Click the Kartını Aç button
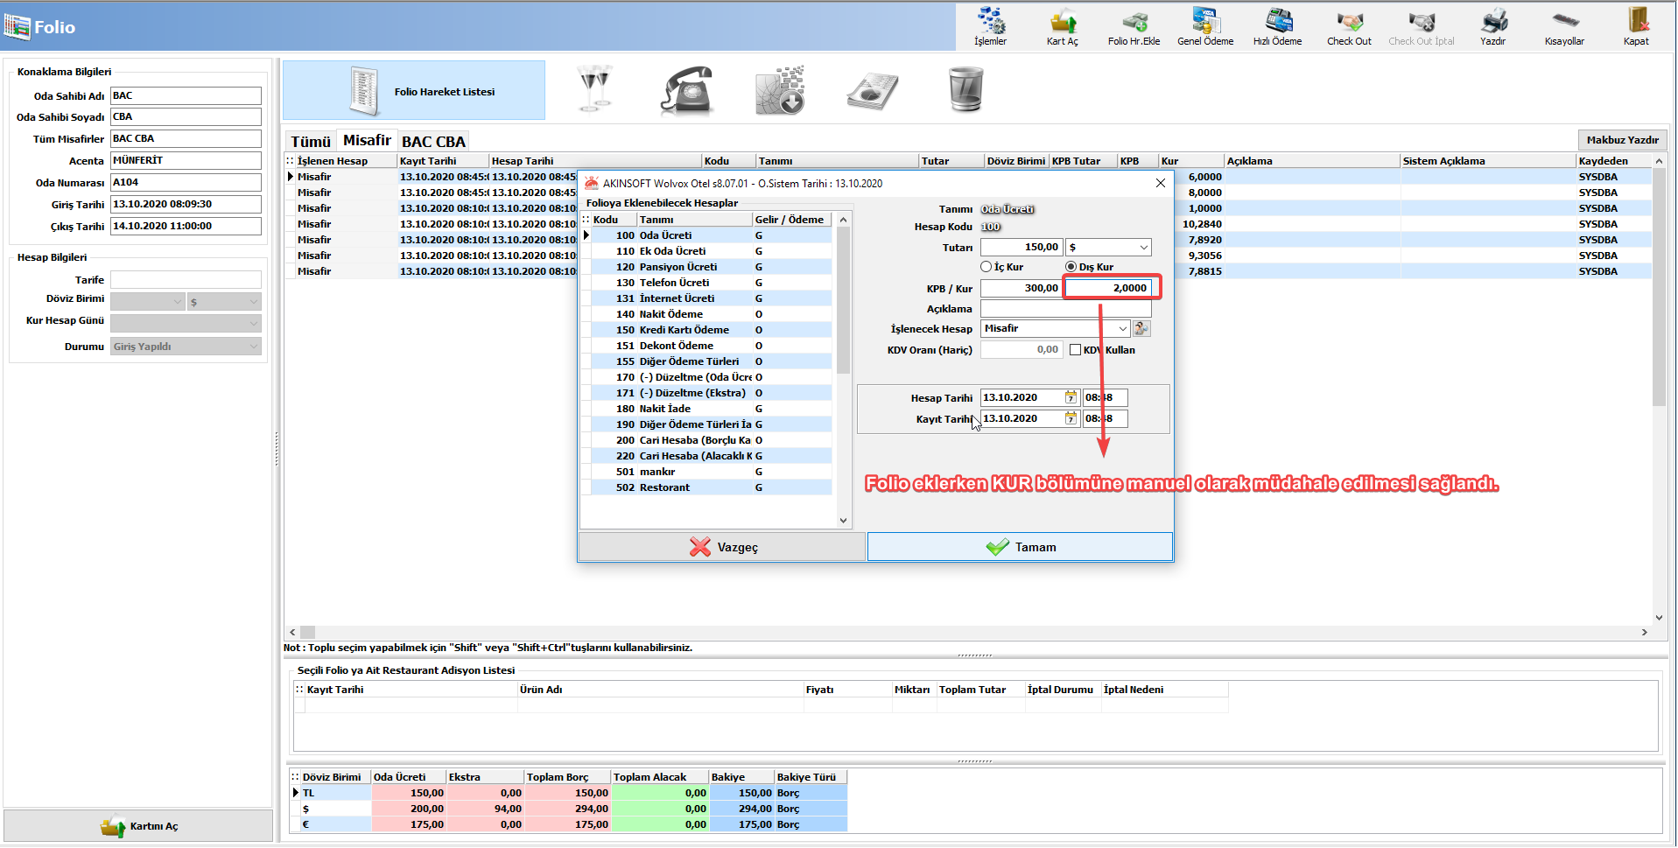 point(138,826)
